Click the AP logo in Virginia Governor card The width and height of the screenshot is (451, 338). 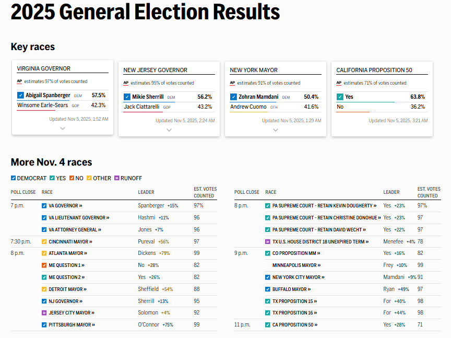pyautogui.click(x=19, y=81)
